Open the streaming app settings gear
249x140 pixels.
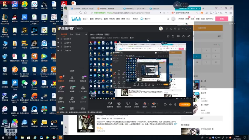pyautogui.click(x=175, y=105)
